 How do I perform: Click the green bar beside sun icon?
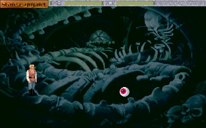pos(135,3)
